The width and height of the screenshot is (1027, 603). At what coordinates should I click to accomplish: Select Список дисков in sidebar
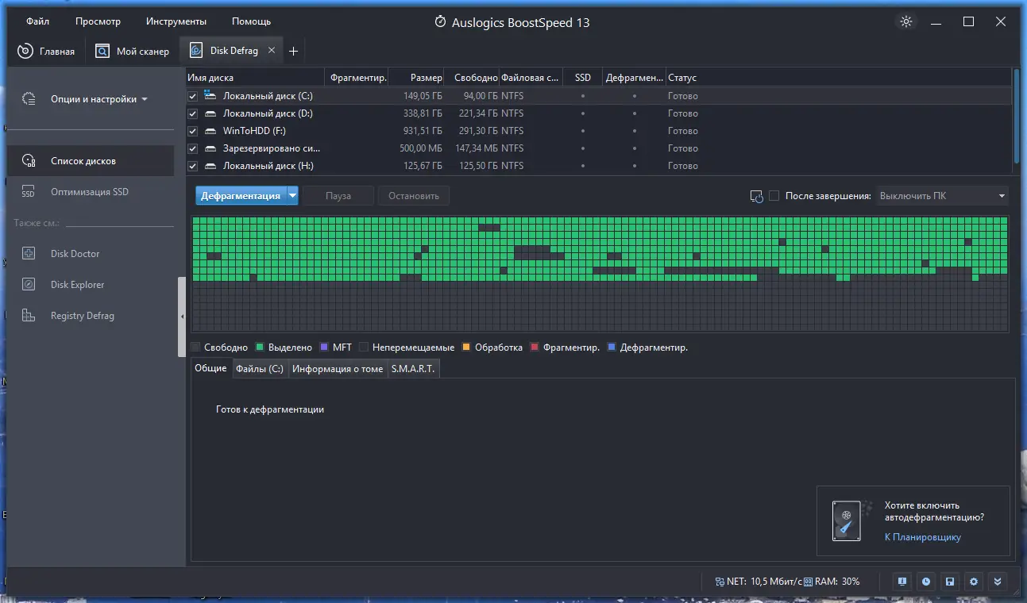click(x=90, y=161)
